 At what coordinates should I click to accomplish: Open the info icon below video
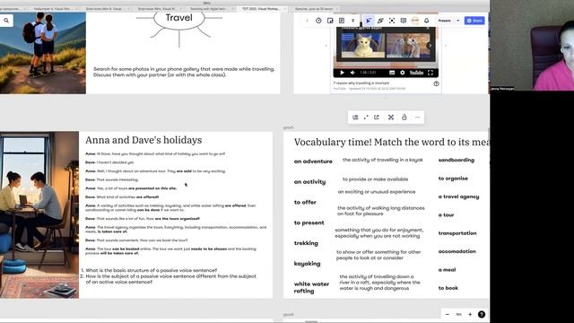tap(436, 83)
